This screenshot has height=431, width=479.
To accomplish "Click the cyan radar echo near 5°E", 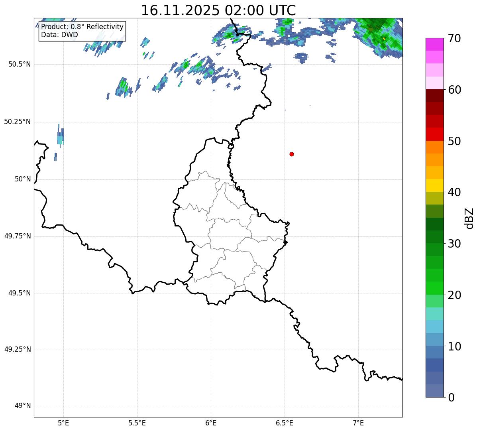I will tap(60, 137).
